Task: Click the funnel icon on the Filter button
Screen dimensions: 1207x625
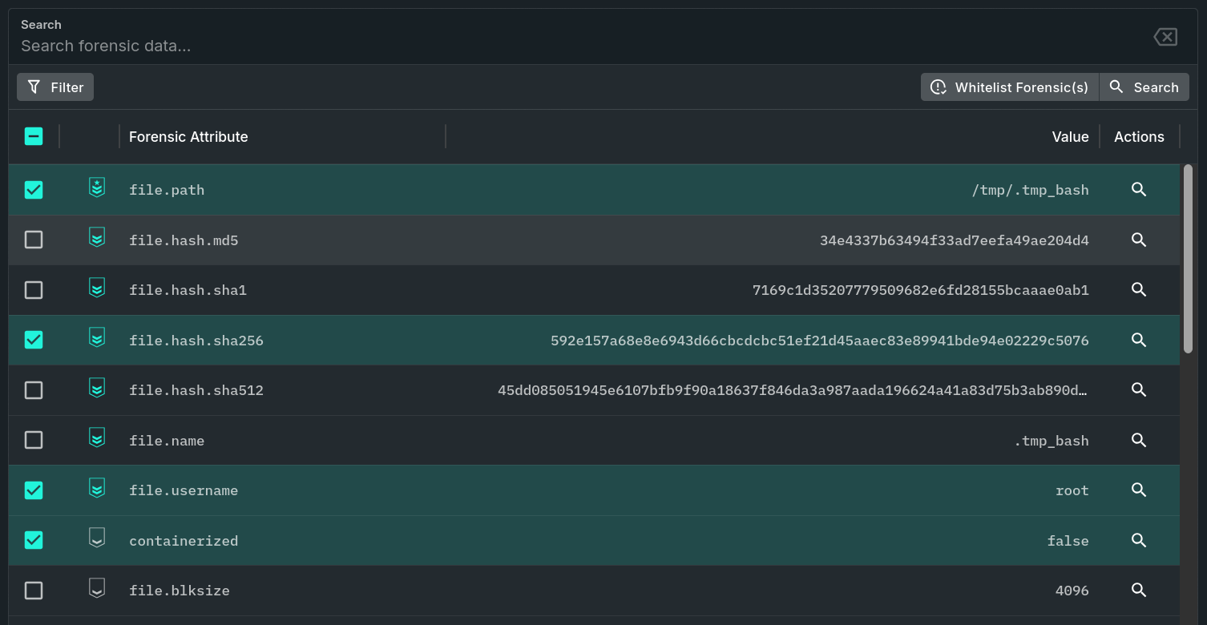Action: 33,87
